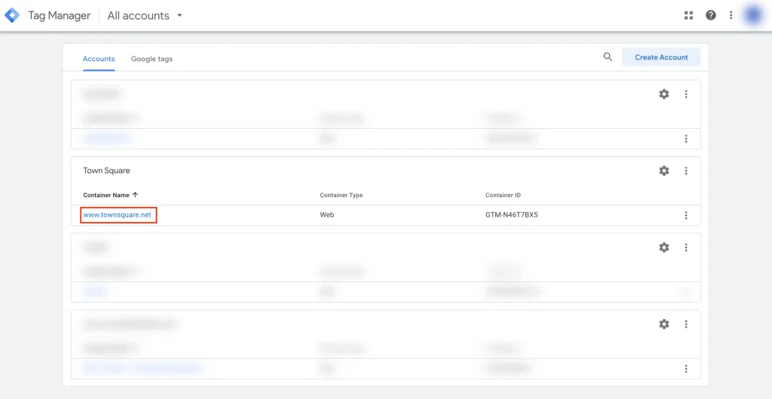Open settings gear of account directly below Town Square

664,247
